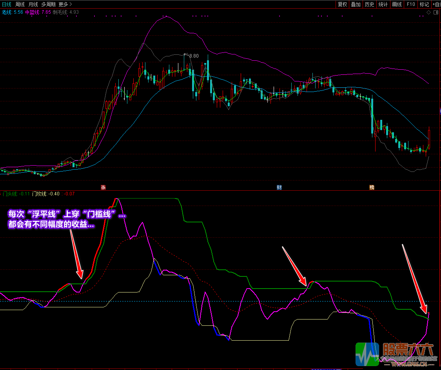Viewport: 441px width, 370px height.
Task: Open the F10 company info button
Action: click(x=411, y=4)
